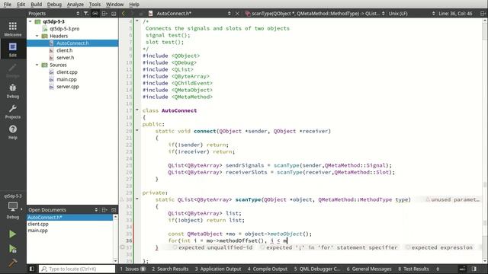Screen dimensions: 488x274
Task: Split the Projects side panel
Action: [x=104, y=14]
